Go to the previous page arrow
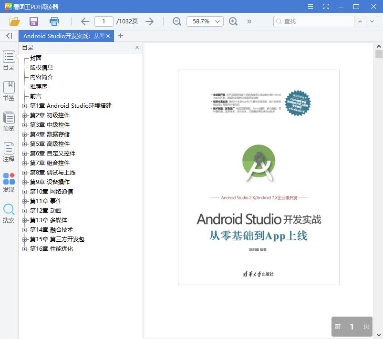This screenshot has width=383, height=339. click(85, 21)
